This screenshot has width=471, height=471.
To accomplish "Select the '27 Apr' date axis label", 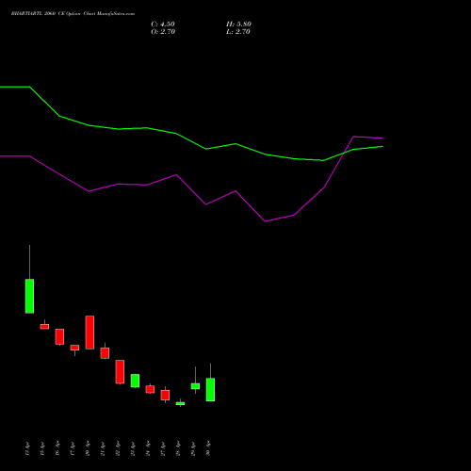I will click(x=163, y=448).
